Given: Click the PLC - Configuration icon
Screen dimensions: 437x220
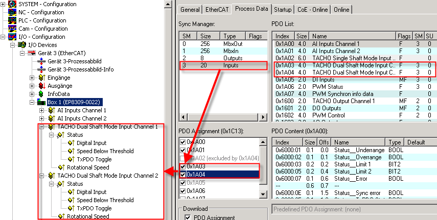Looking at the screenshot, I should pos(12,20).
